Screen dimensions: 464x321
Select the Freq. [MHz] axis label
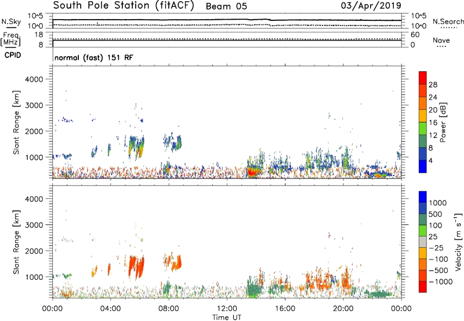10,39
